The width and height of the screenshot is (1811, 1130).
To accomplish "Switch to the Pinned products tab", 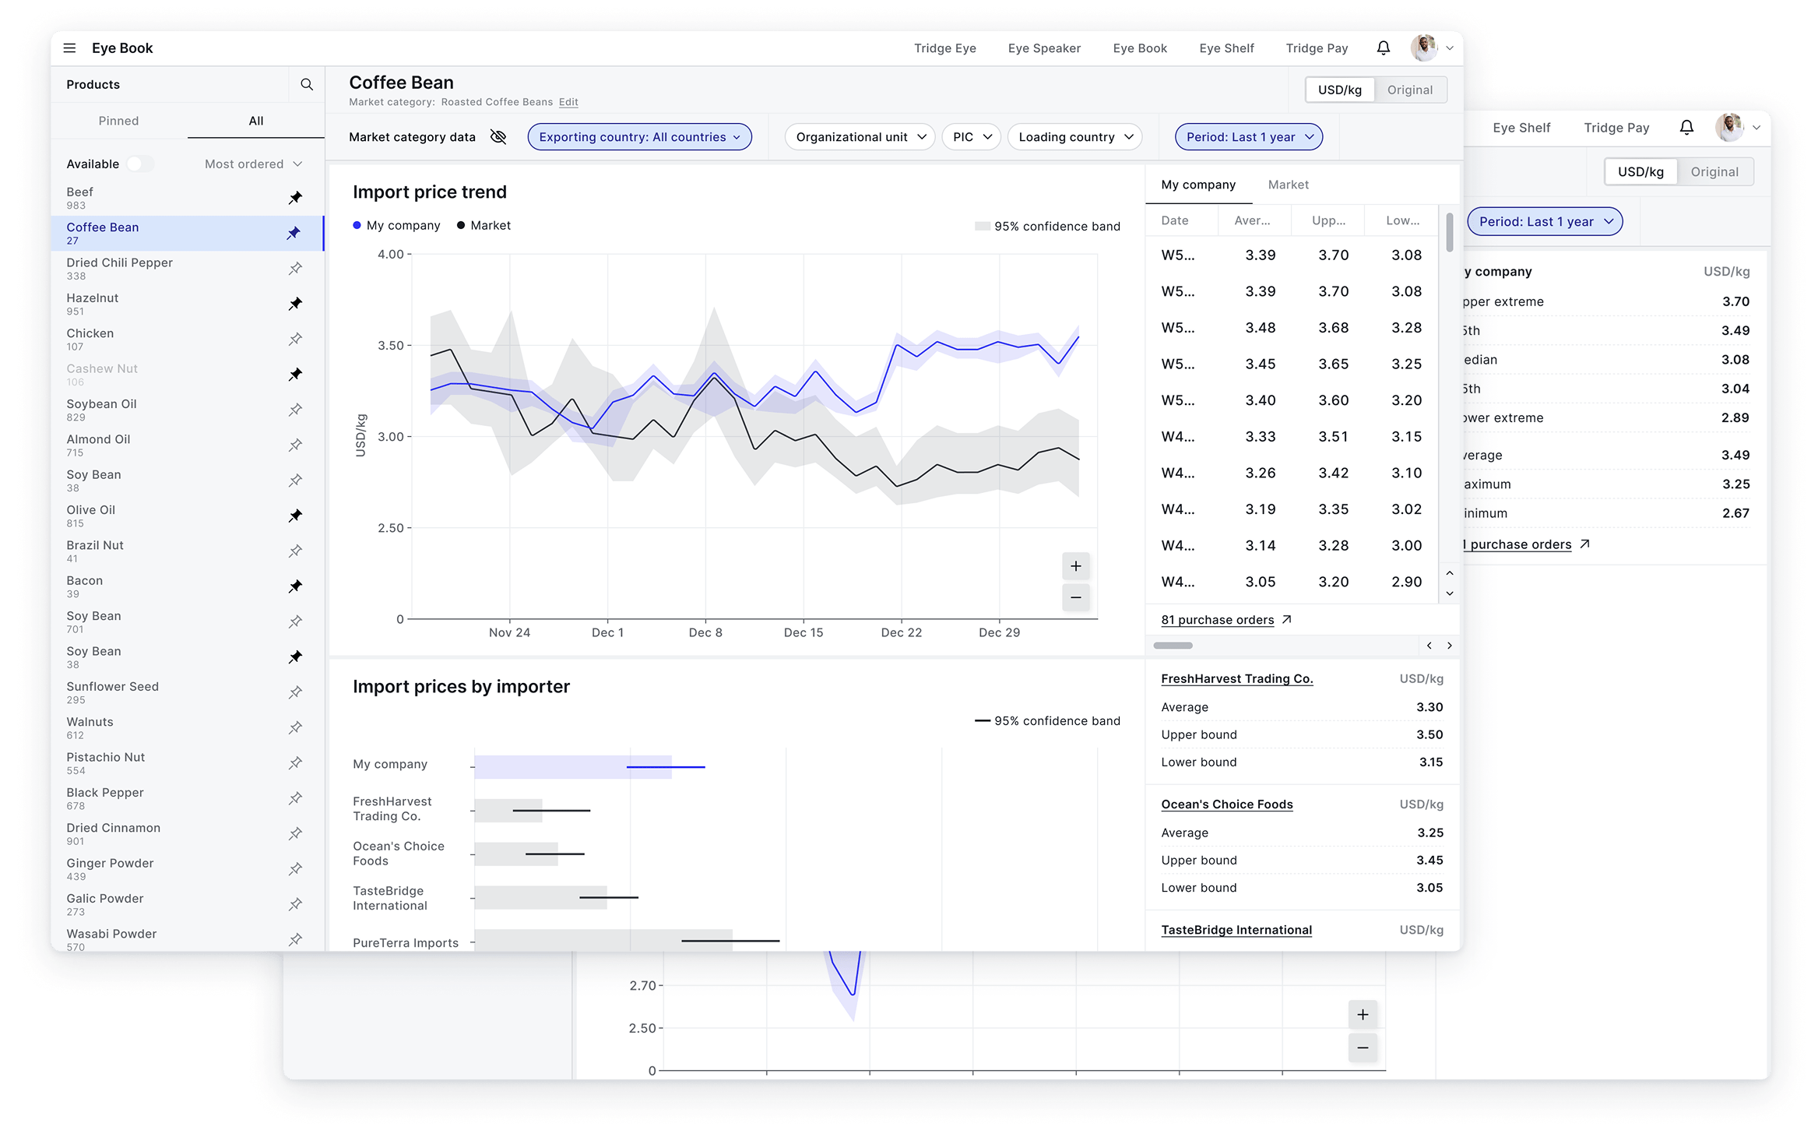I will 118,121.
